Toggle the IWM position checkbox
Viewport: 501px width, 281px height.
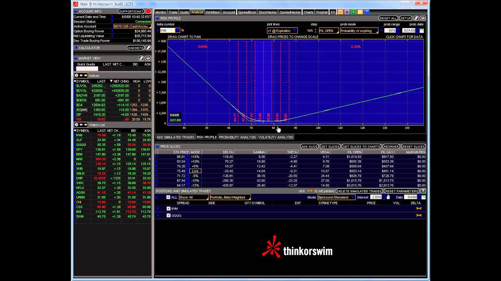168,209
